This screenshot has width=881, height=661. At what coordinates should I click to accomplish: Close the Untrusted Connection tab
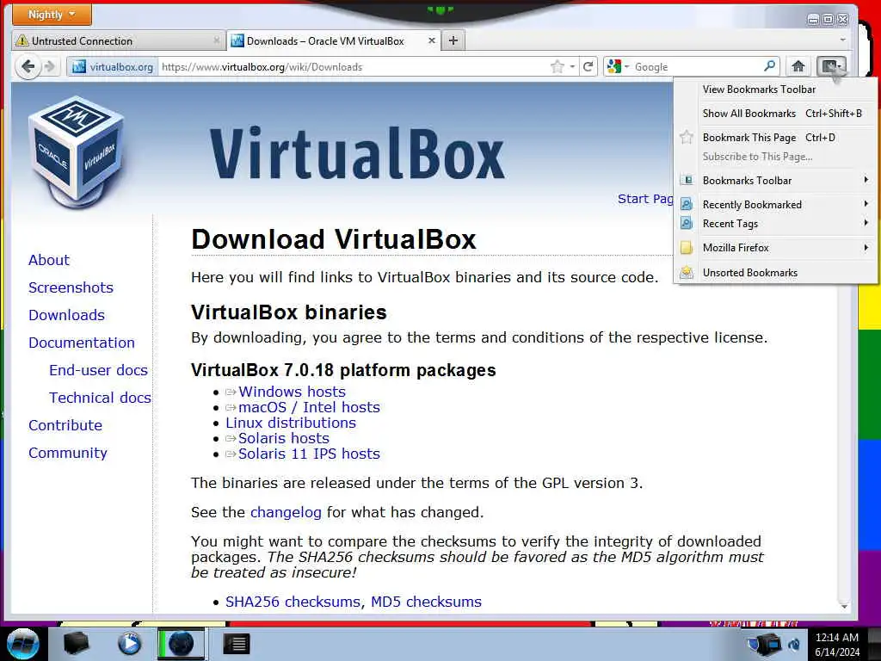click(x=216, y=40)
